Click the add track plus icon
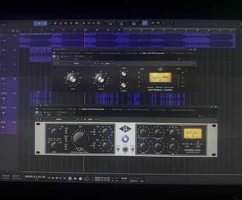This screenshot has width=242, height=200. point(17,31)
